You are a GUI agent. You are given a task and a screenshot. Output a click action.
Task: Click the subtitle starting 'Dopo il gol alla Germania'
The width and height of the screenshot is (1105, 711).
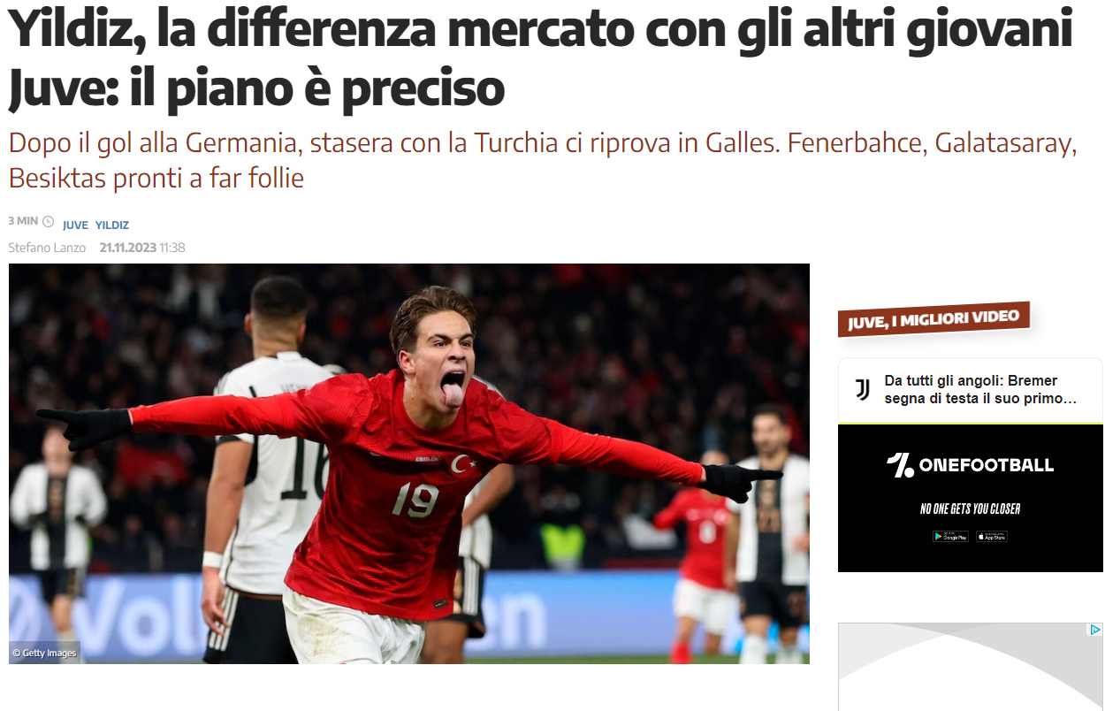(x=543, y=160)
